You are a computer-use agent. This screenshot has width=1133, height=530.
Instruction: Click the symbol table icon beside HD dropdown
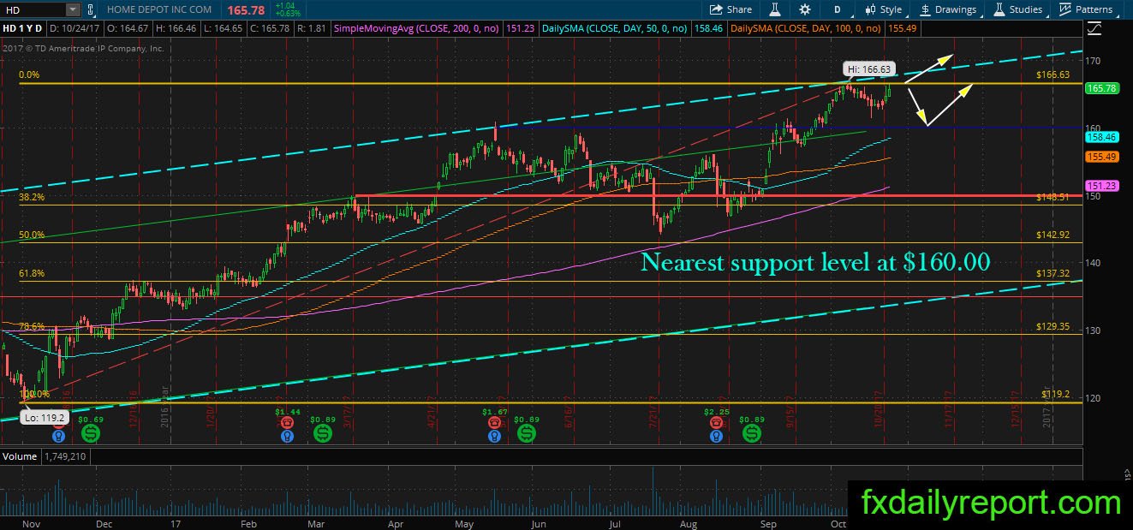pyautogui.click(x=91, y=9)
